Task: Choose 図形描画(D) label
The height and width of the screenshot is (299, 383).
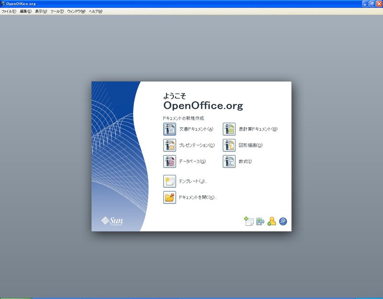Action: tap(250, 145)
